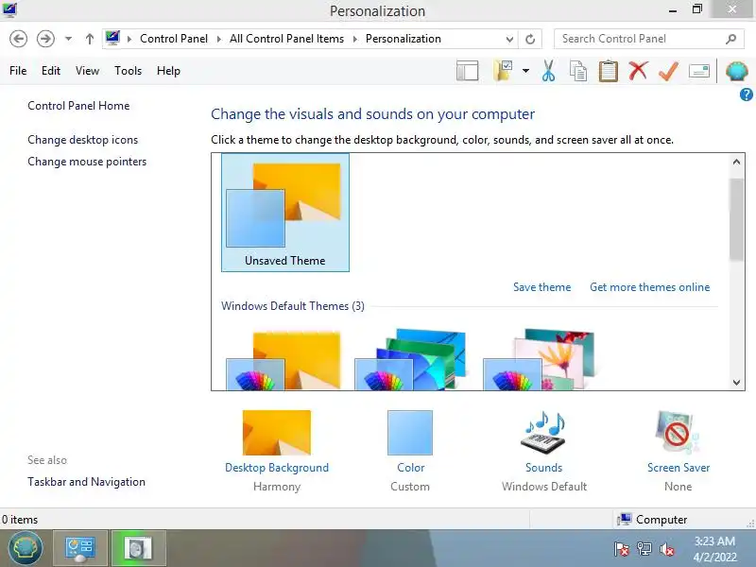This screenshot has height=567, width=756.
Task: Open the File menu
Action: 18,71
